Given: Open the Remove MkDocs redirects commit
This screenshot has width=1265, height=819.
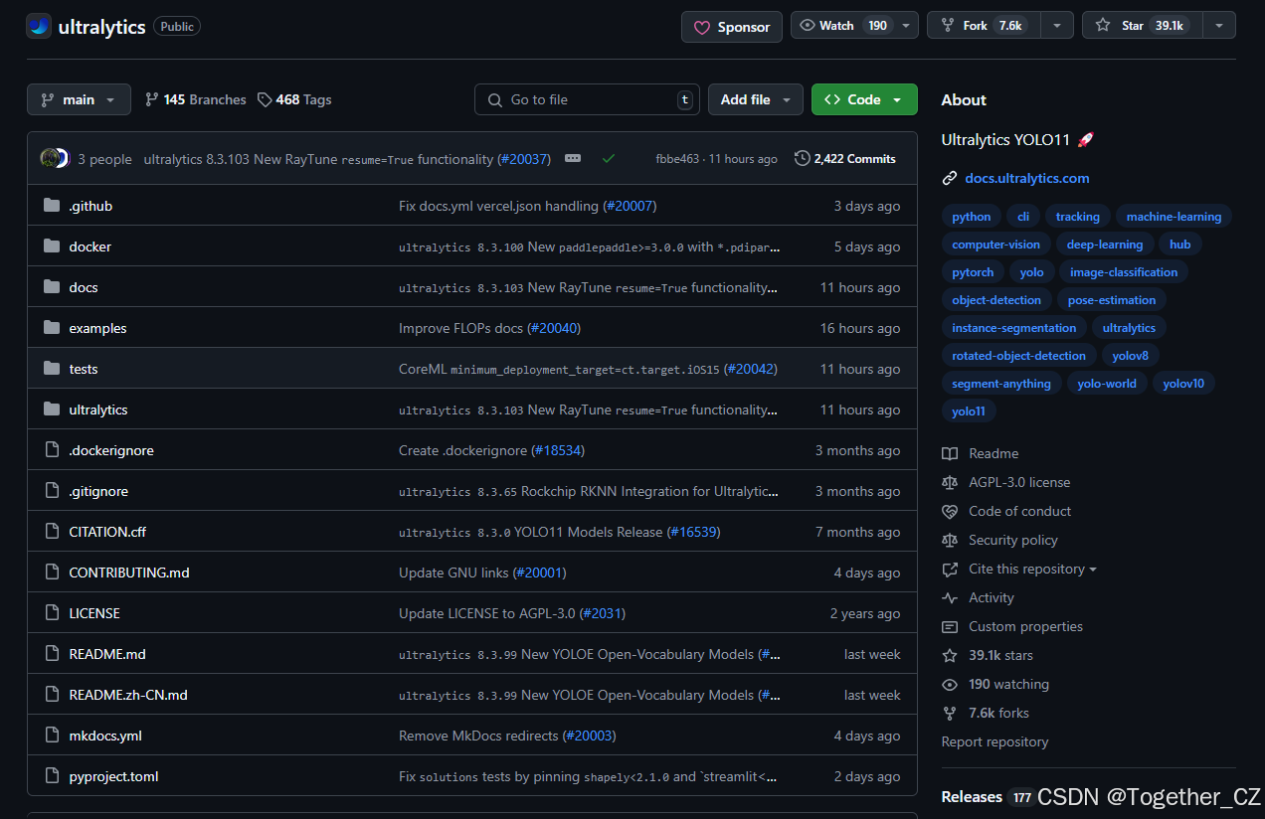Looking at the screenshot, I should coord(478,736).
